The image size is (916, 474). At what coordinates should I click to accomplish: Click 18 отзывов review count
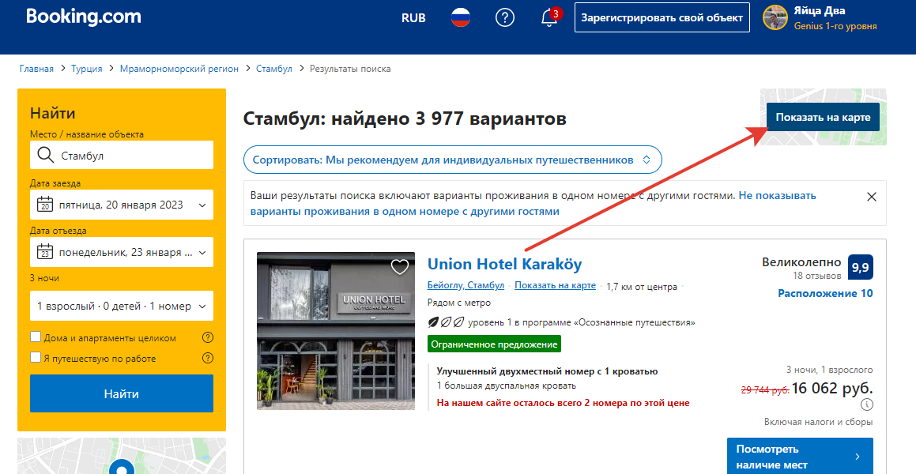(x=816, y=276)
